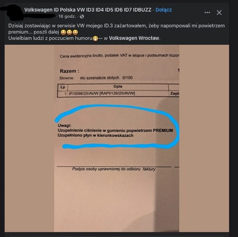
Task: Click the globe public audience icon
Action: (82, 16)
